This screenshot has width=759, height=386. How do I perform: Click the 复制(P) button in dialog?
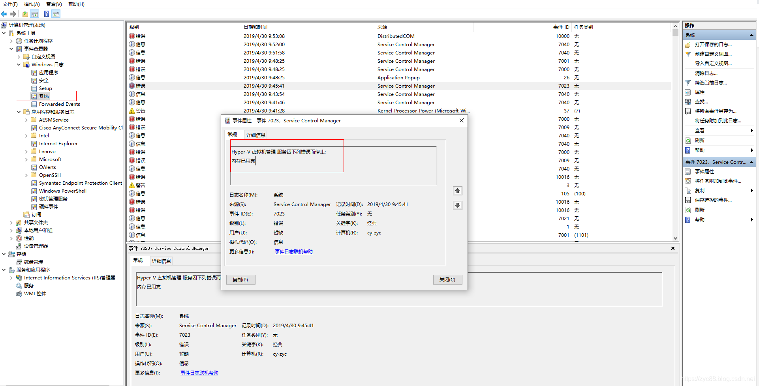point(240,279)
